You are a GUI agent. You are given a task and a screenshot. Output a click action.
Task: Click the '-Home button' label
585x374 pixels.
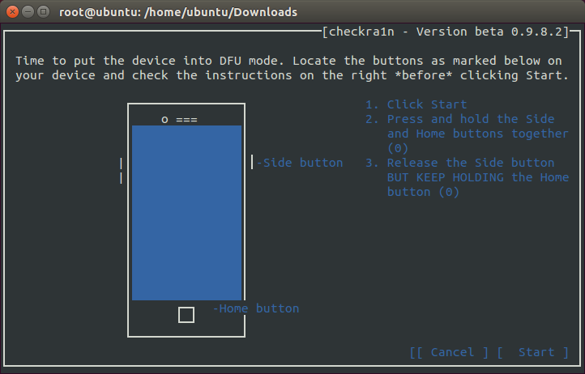[256, 308]
